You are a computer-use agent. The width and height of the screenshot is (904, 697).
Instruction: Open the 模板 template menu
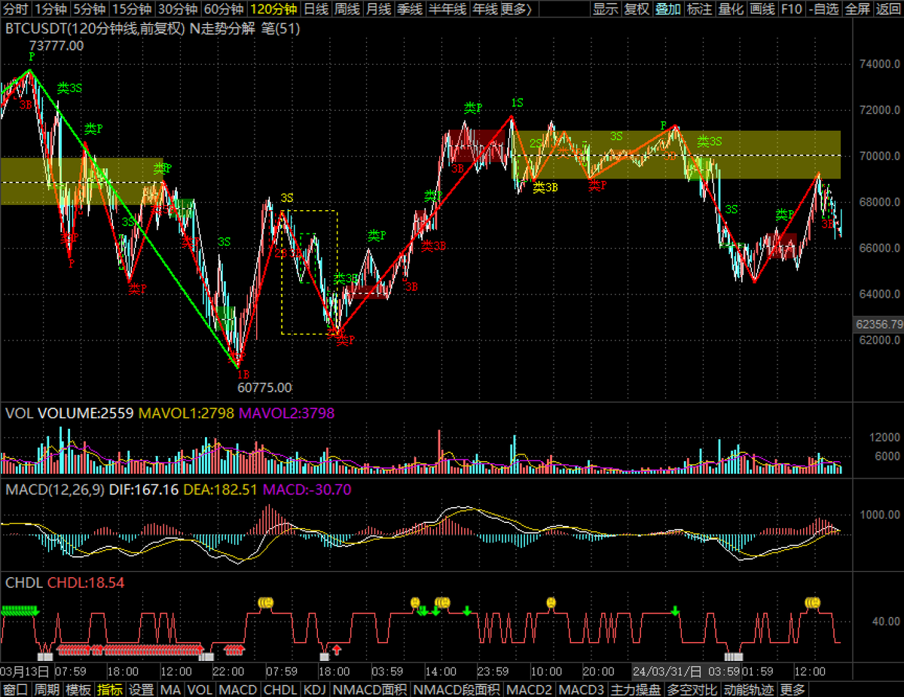(78, 689)
